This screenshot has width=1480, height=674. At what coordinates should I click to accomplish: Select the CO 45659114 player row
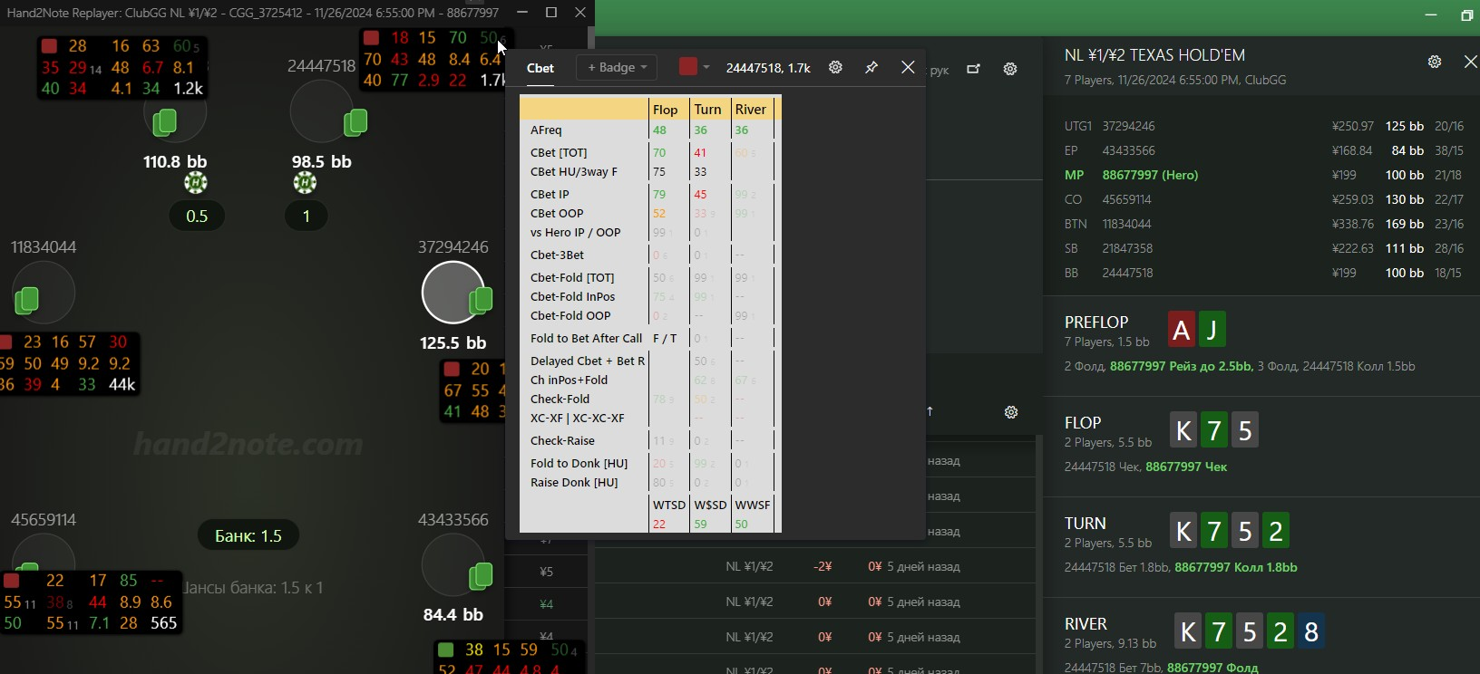(1263, 199)
